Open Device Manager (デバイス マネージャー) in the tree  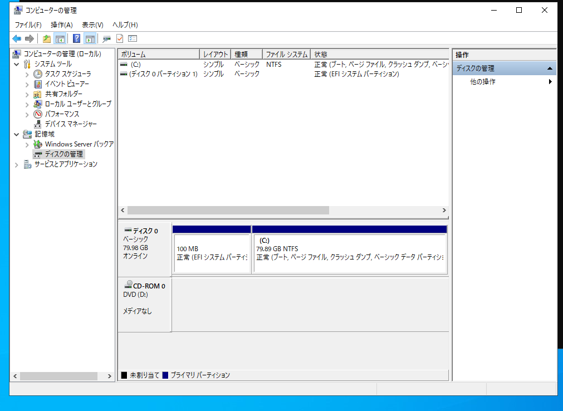click(70, 124)
